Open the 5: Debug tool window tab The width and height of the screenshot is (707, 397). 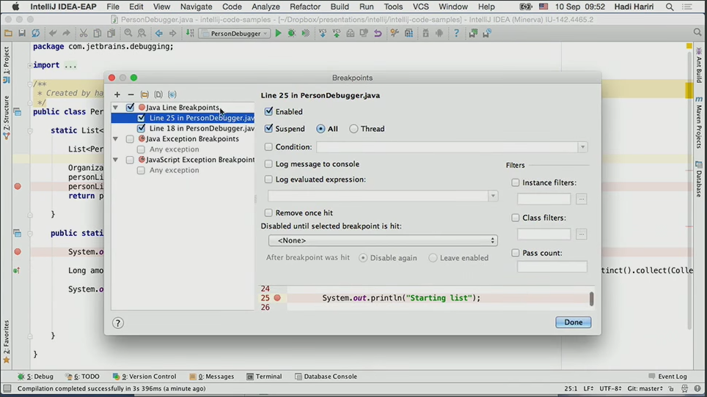[36, 376]
